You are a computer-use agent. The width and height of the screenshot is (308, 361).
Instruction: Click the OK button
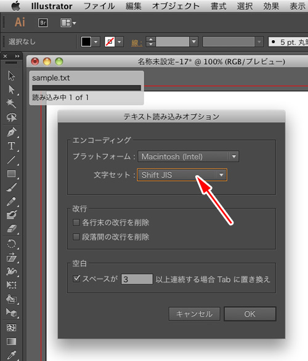tap(250, 314)
